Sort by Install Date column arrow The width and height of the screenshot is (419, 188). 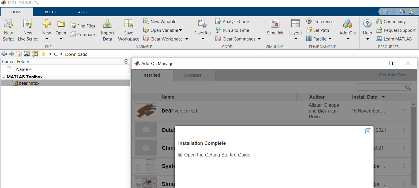click(x=383, y=97)
